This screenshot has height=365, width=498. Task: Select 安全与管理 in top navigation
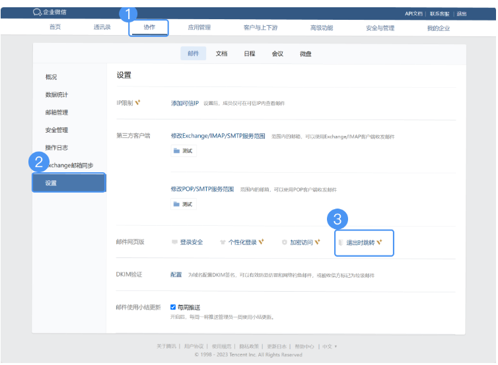[x=380, y=28]
